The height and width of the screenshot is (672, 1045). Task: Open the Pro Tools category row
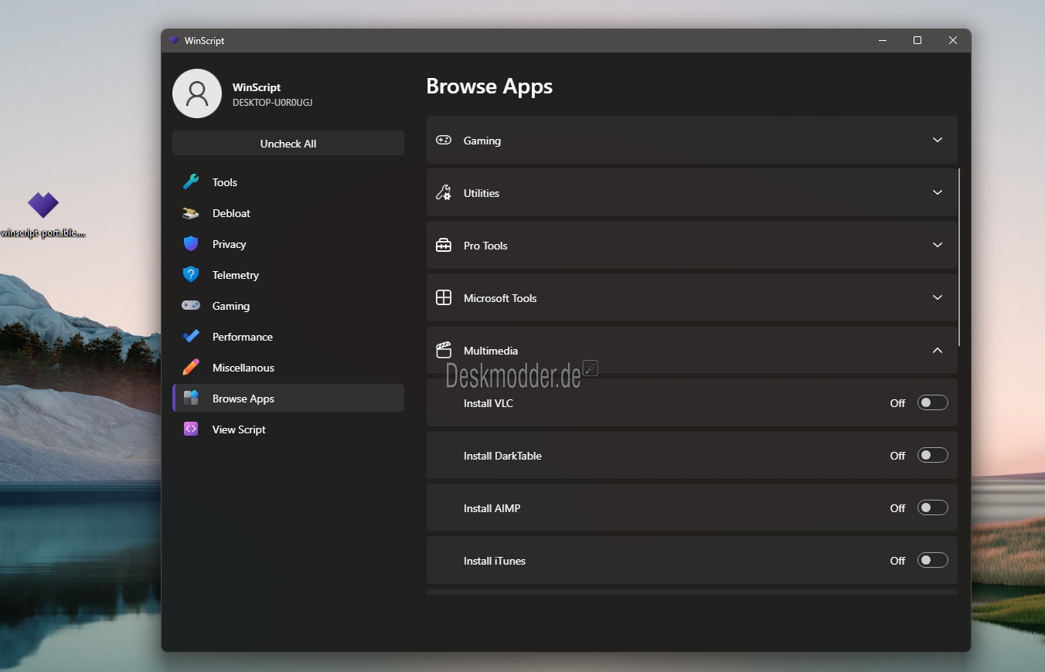(x=691, y=245)
